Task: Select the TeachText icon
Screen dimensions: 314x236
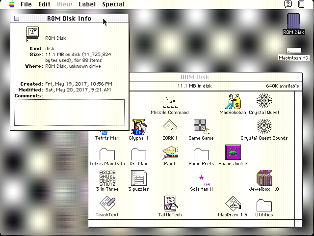Action: click(107, 204)
